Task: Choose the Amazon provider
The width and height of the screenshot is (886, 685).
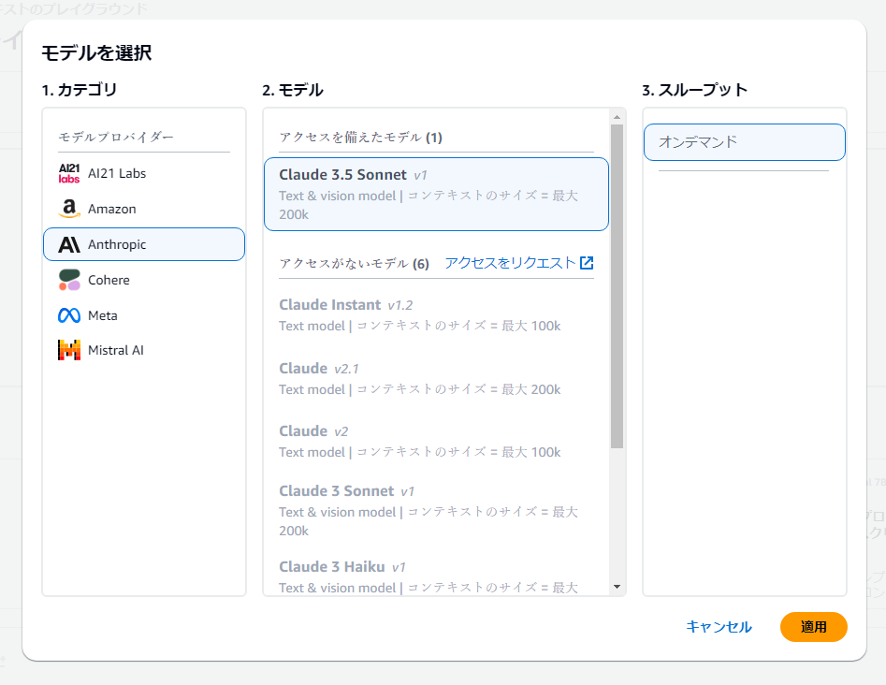Action: coord(144,209)
